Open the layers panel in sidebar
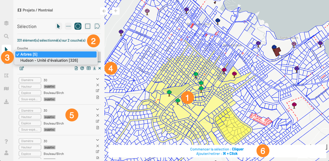Screen dimensions: 329x161 tap(6, 23)
